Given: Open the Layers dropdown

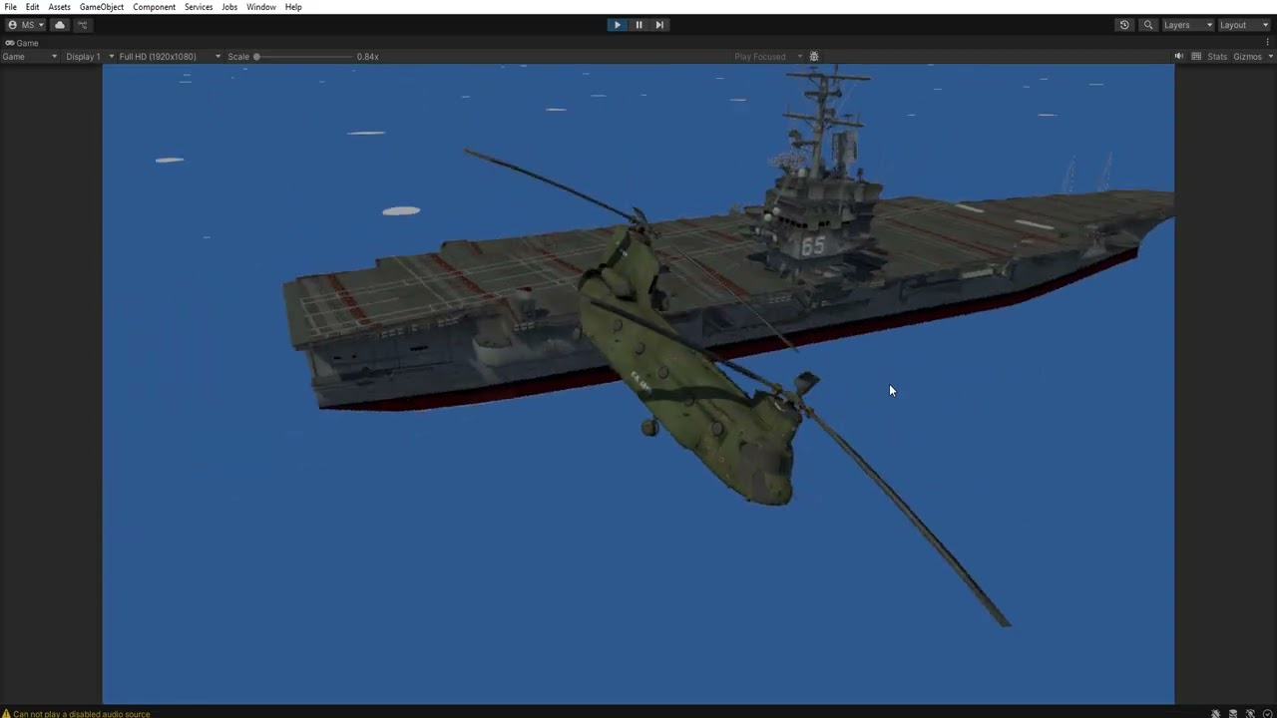Looking at the screenshot, I should (x=1187, y=25).
